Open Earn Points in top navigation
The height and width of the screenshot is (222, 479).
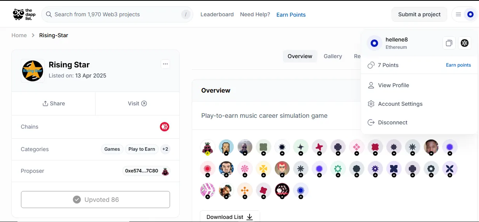(291, 15)
